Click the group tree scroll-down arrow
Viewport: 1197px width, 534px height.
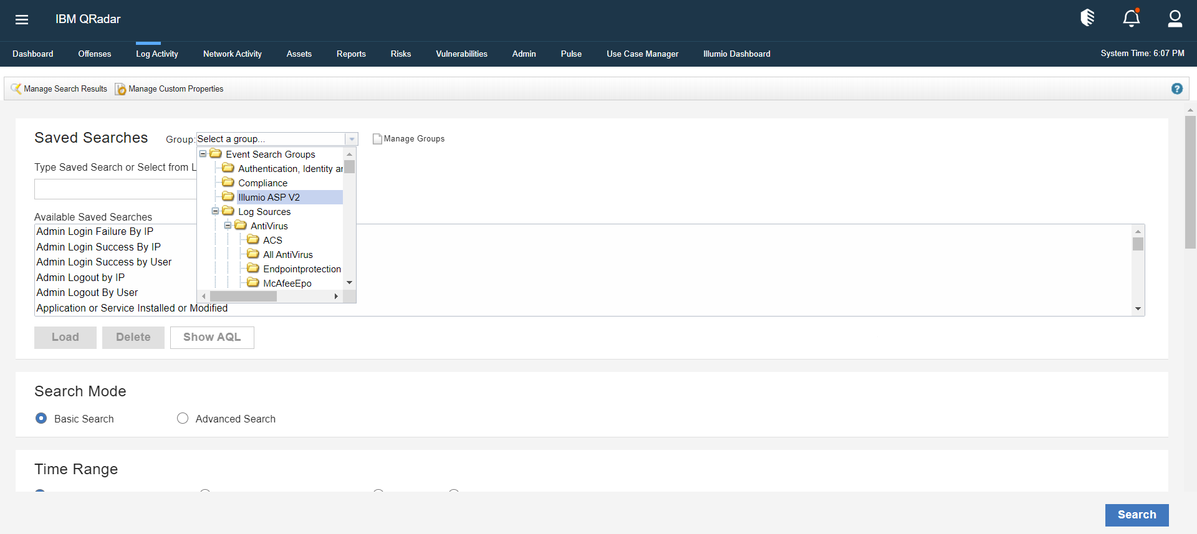[350, 283]
